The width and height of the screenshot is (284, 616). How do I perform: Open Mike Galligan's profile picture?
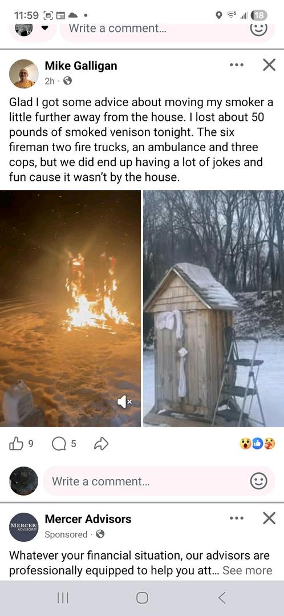click(23, 74)
